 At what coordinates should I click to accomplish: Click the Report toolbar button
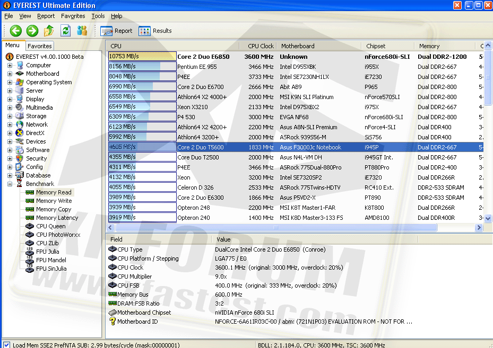click(x=116, y=31)
